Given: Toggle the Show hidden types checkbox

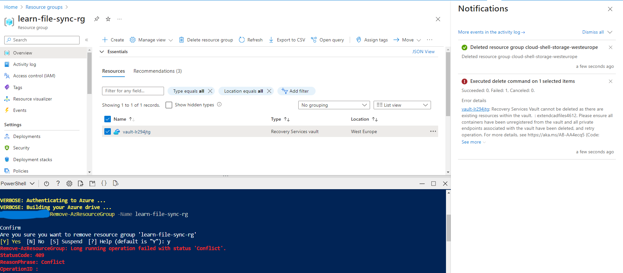Looking at the screenshot, I should (x=169, y=105).
